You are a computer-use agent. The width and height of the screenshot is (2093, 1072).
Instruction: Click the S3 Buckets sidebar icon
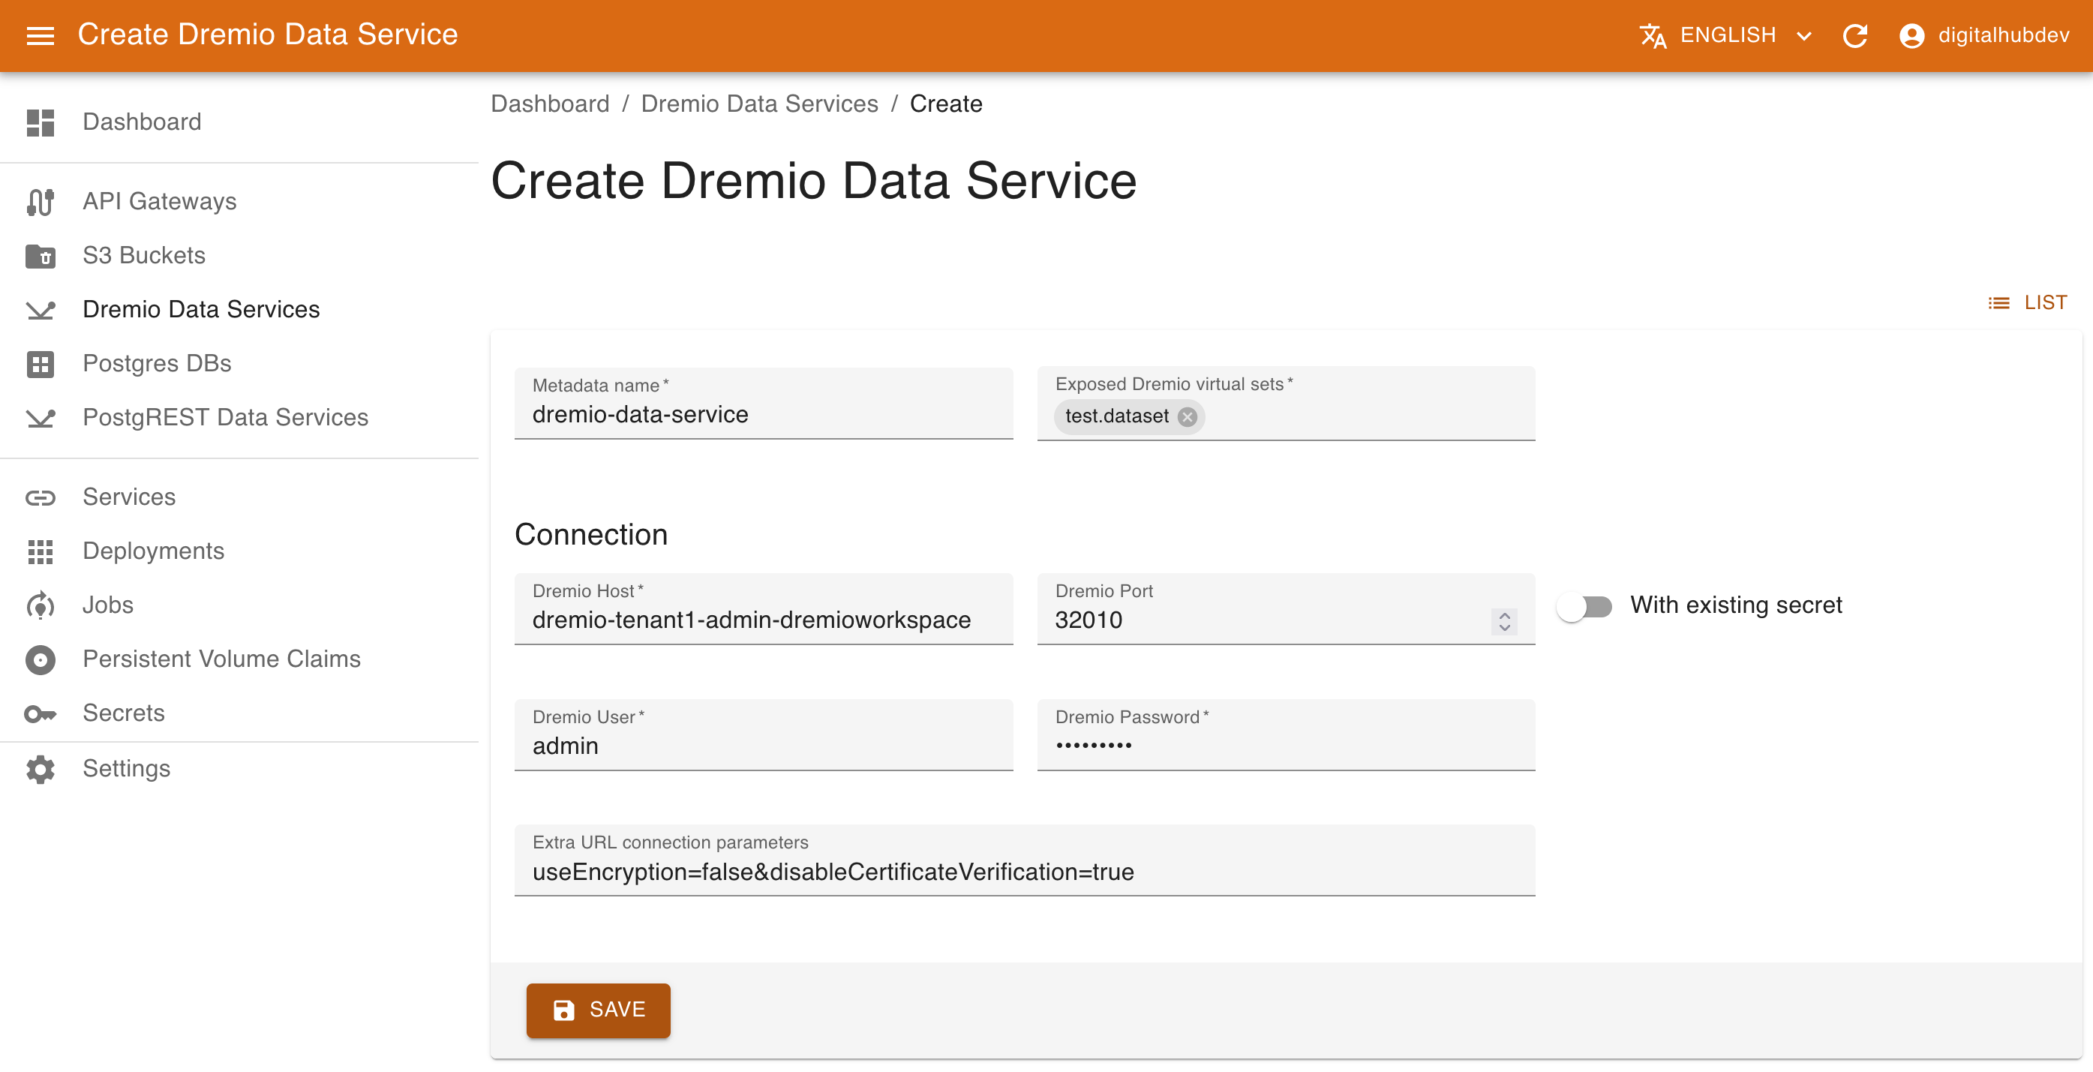tap(41, 255)
